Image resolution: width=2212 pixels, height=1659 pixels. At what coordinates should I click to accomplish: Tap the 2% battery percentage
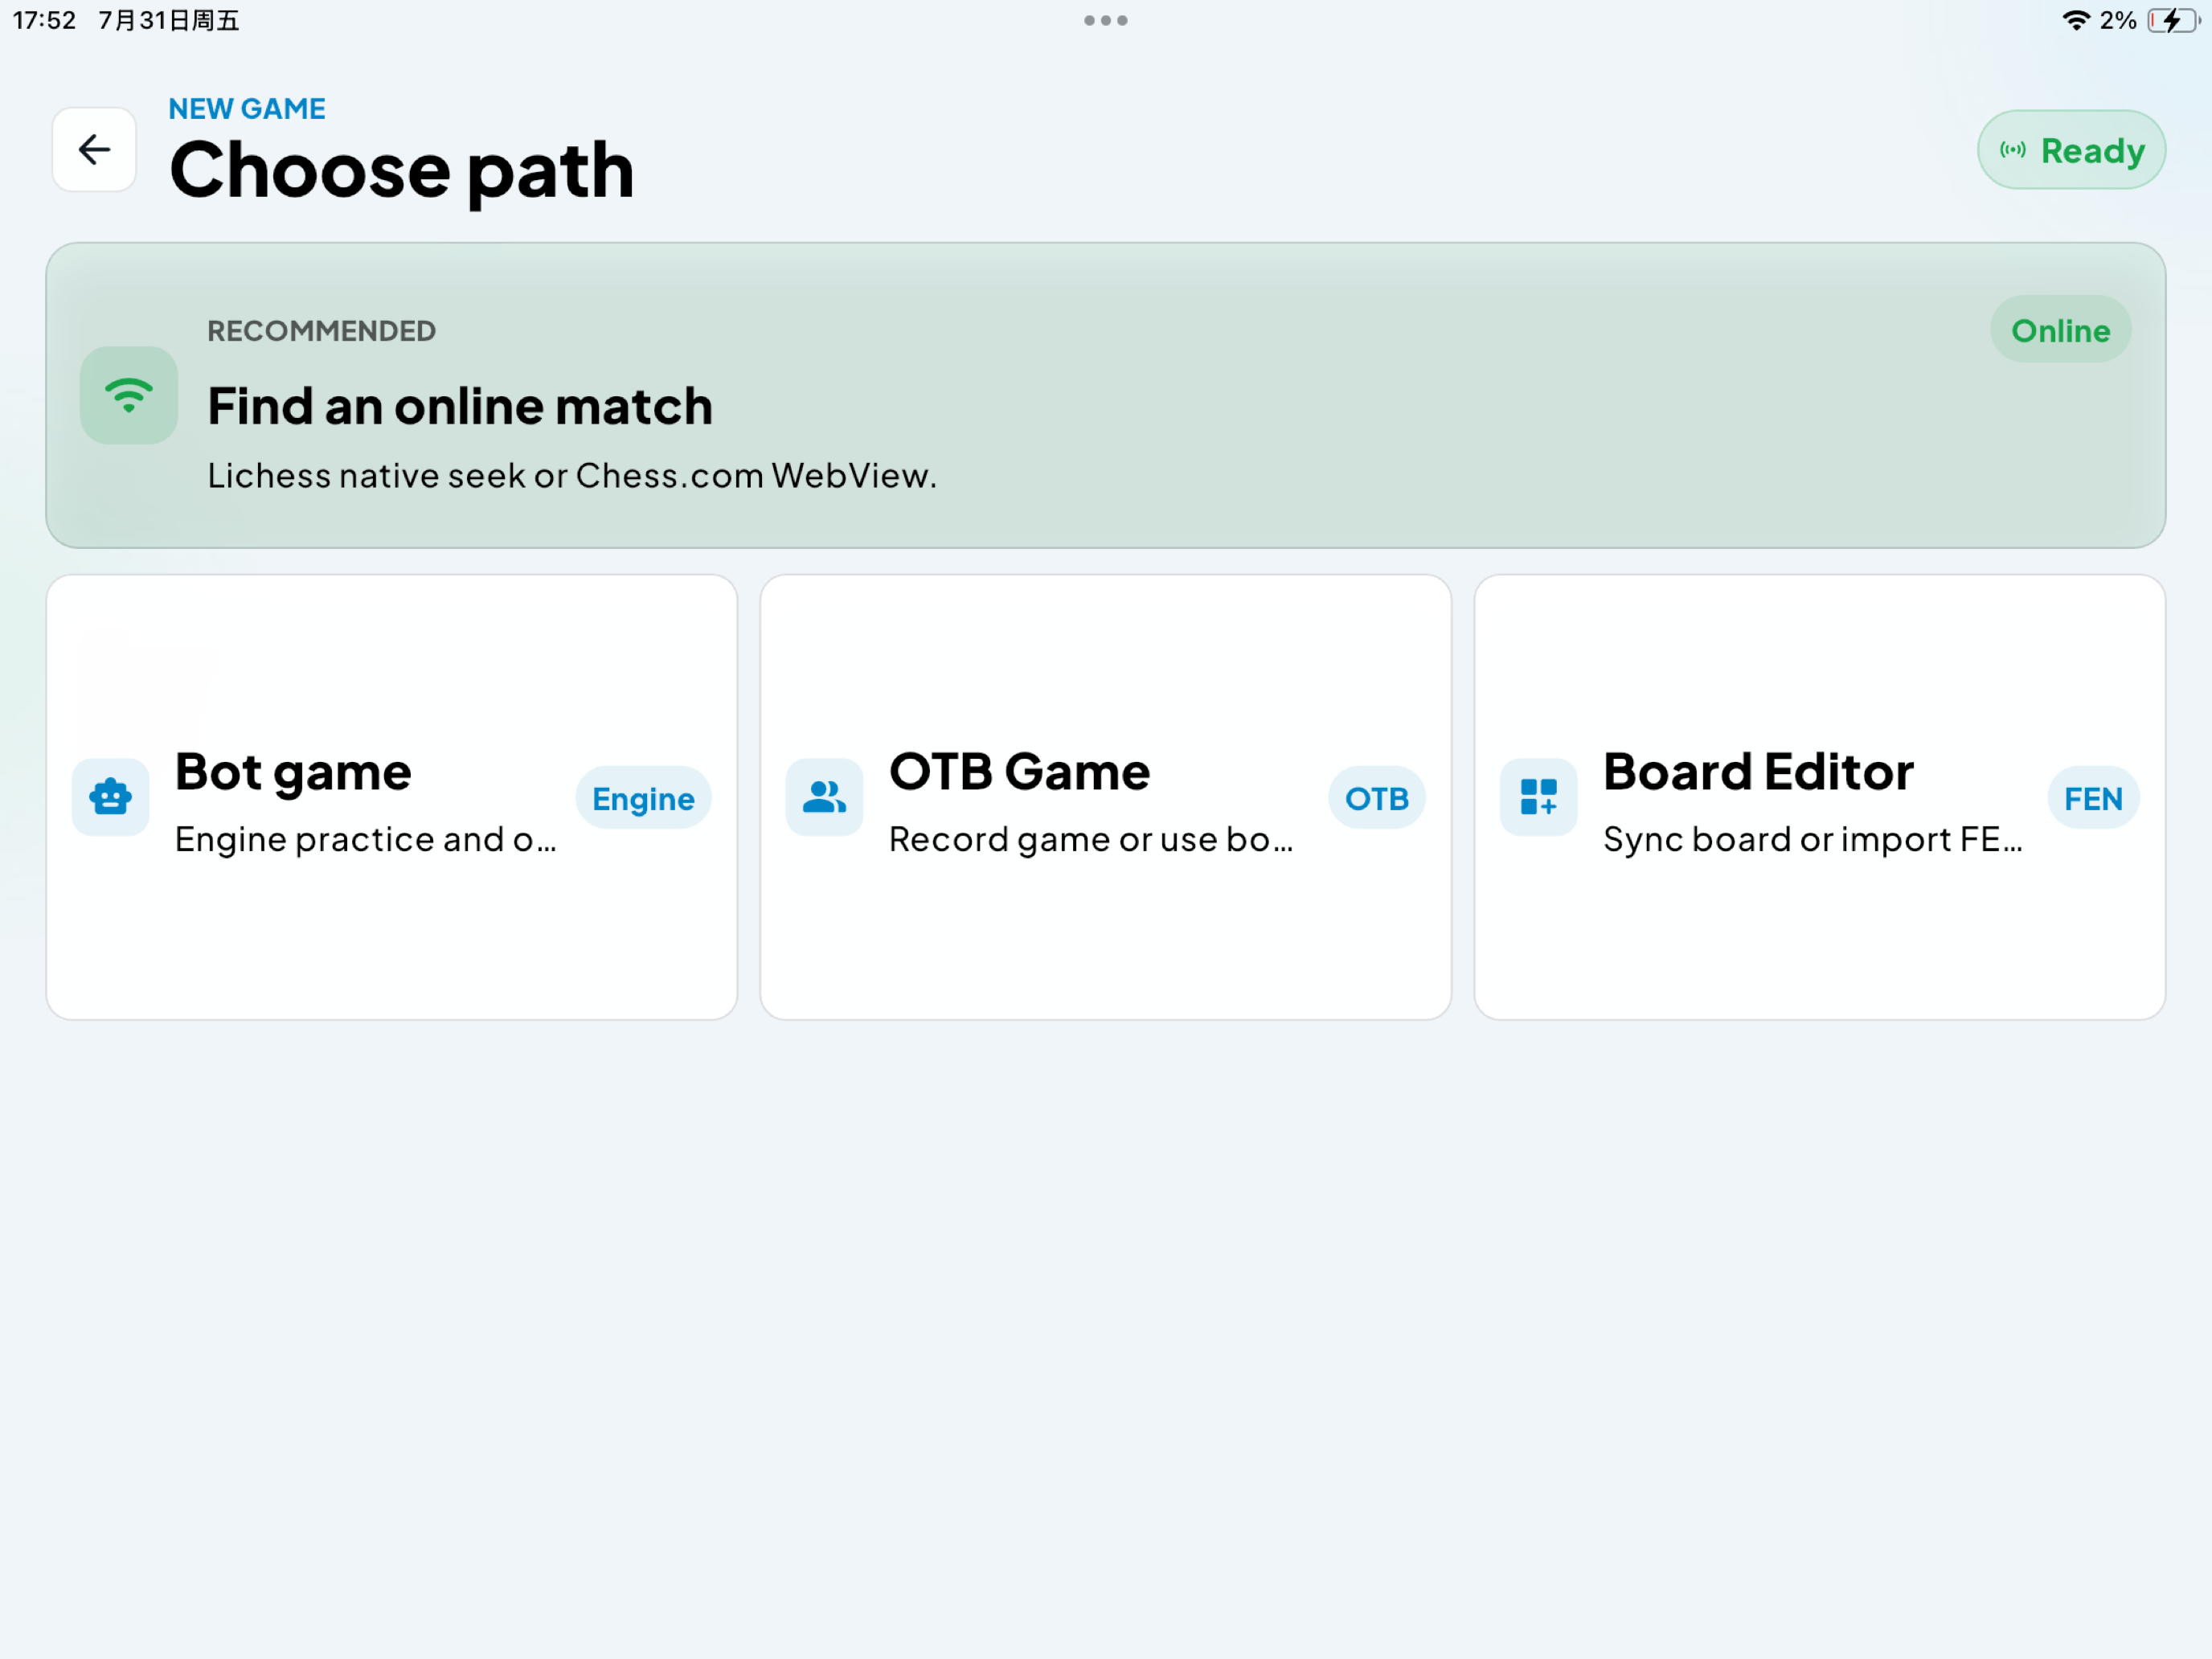[x=2118, y=21]
